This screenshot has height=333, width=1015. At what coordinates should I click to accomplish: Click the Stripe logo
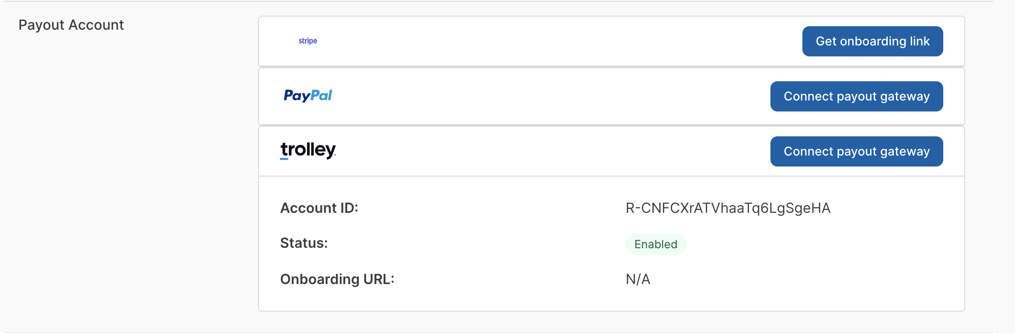tap(308, 41)
